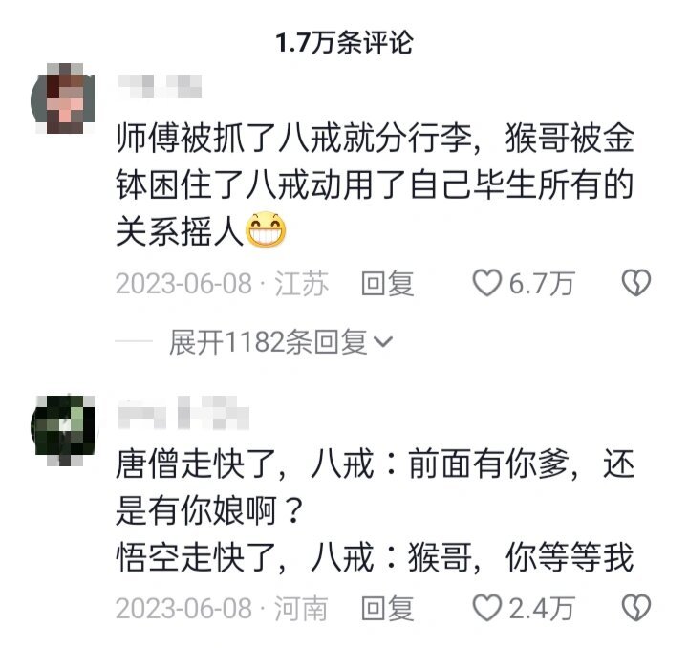Select the comment starting with 唐僧走快了
The height and width of the screenshot is (648, 688).
376,510
